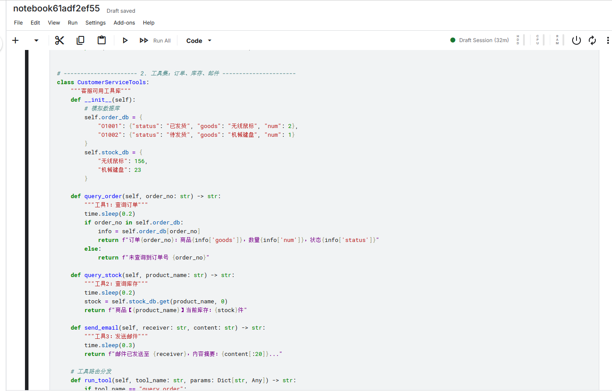This screenshot has height=391, width=612.
Task: Click def run_tool definition line
Action: [183, 380]
